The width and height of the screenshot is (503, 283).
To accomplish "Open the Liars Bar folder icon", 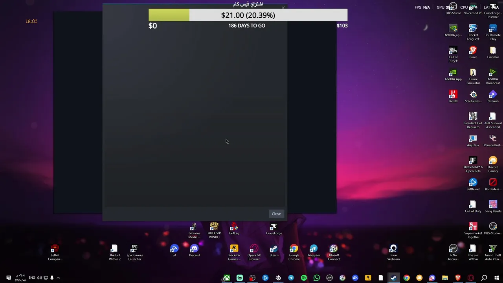I will click(x=493, y=53).
